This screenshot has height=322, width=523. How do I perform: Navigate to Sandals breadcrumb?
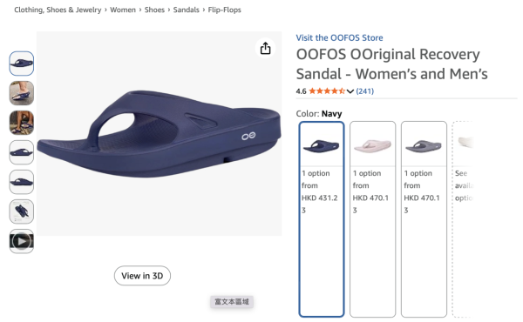point(187,10)
